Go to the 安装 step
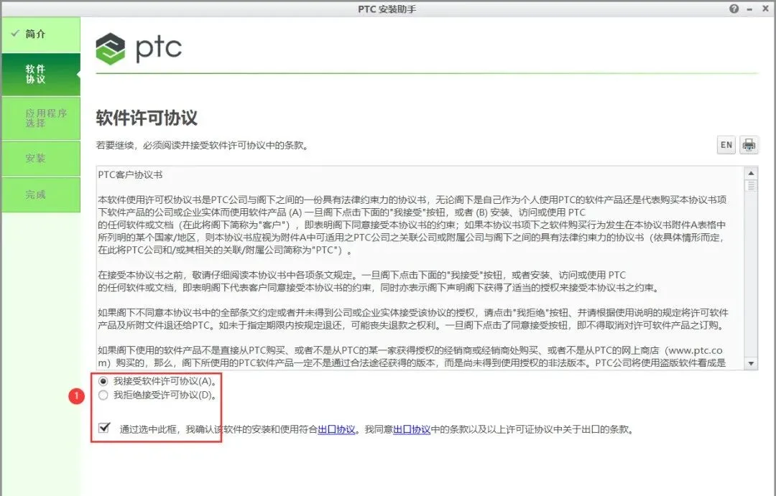The height and width of the screenshot is (496, 776). [41, 159]
